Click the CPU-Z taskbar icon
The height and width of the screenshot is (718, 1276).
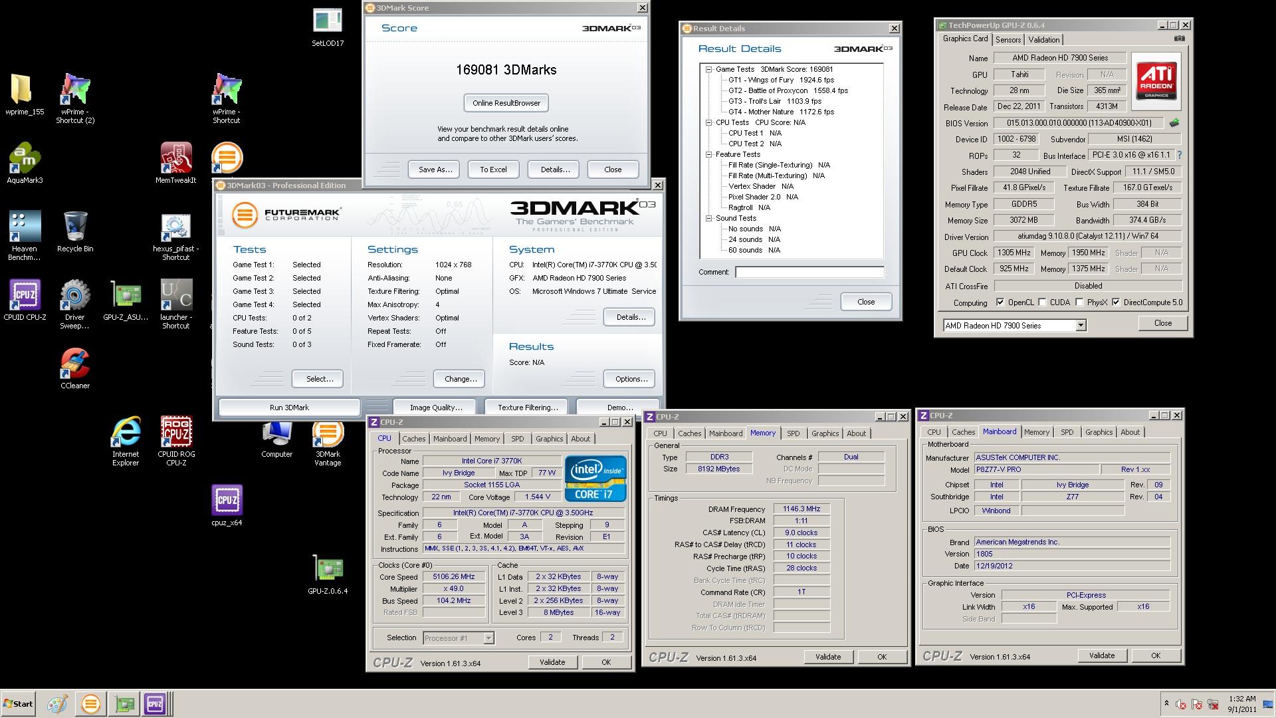pos(155,704)
